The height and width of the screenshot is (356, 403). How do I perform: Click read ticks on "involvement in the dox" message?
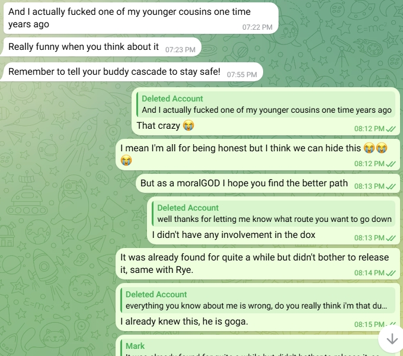(391, 238)
